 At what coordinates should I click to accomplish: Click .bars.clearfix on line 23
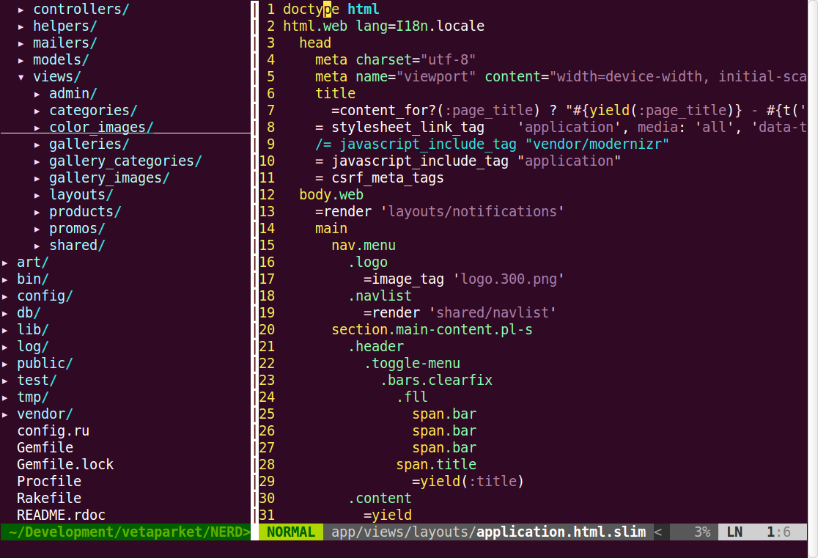click(436, 380)
